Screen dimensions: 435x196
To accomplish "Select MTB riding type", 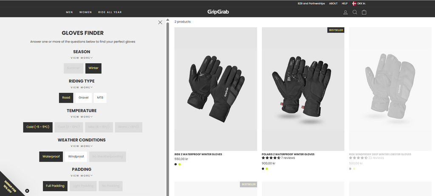I will coord(100,98).
